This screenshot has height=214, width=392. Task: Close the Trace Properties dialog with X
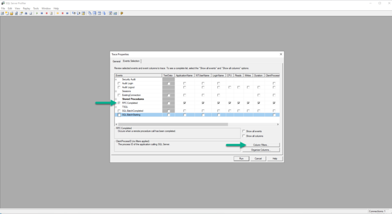tap(281, 54)
